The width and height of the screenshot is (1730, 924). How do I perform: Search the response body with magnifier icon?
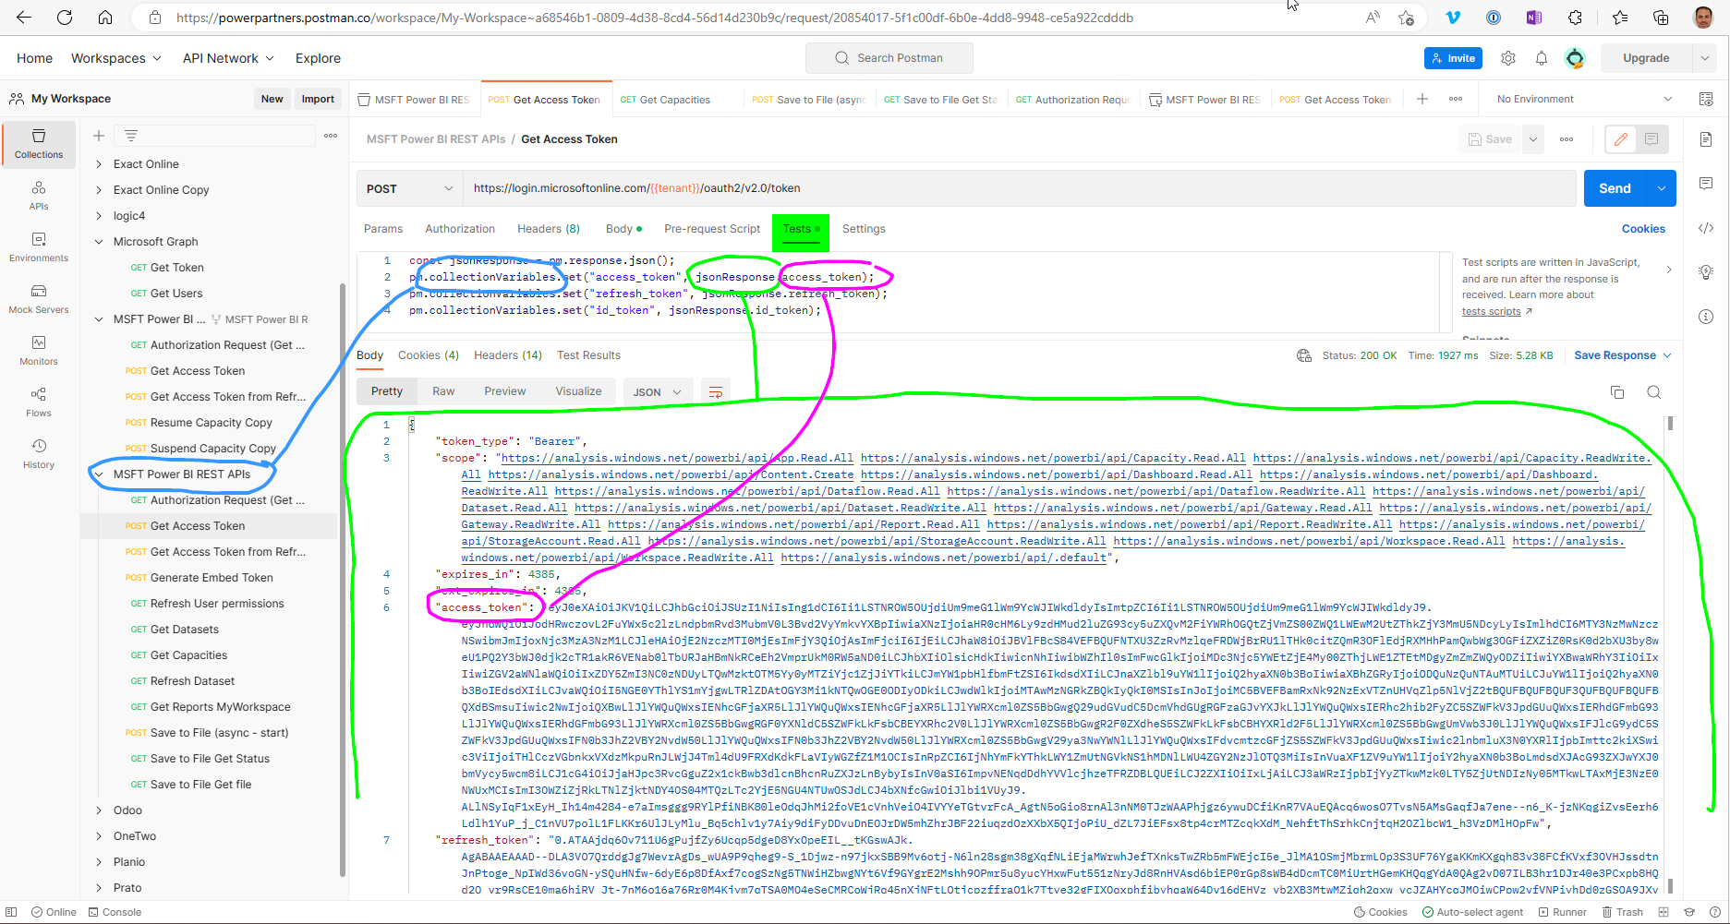pyautogui.click(x=1654, y=392)
